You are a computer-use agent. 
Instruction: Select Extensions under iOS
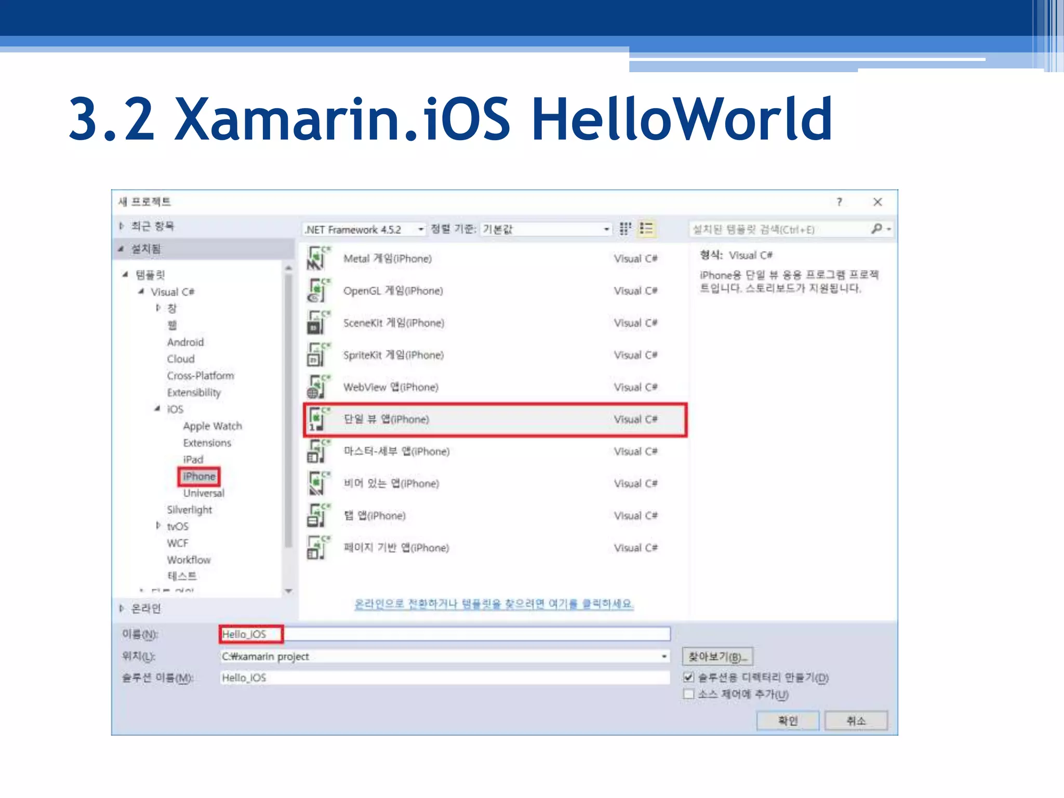click(x=207, y=443)
